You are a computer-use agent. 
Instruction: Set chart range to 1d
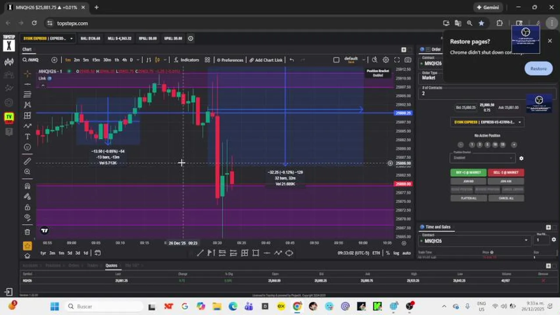(x=85, y=253)
